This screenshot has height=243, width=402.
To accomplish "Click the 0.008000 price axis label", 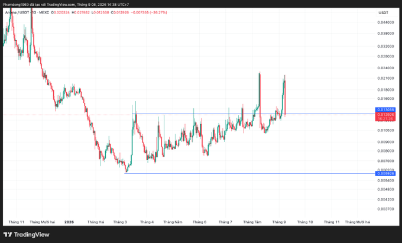I will click(x=385, y=151).
